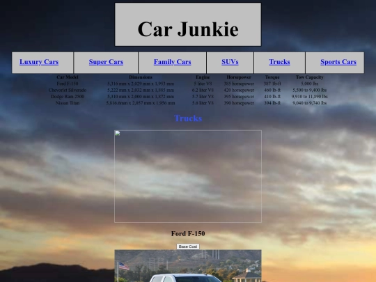Click the broken image placeholder above Ford F-150

pyautogui.click(x=188, y=176)
